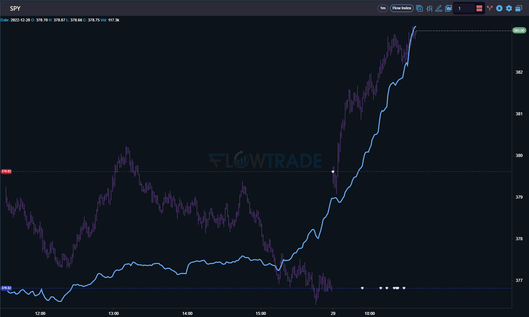The height and width of the screenshot is (317, 529).
Task: Click the 13:00 time axis label
Action: [114, 313]
